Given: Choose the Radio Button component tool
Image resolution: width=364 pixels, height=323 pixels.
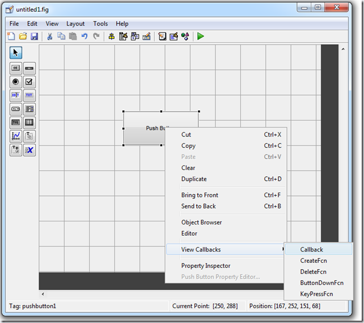Looking at the screenshot, I should click(x=16, y=82).
